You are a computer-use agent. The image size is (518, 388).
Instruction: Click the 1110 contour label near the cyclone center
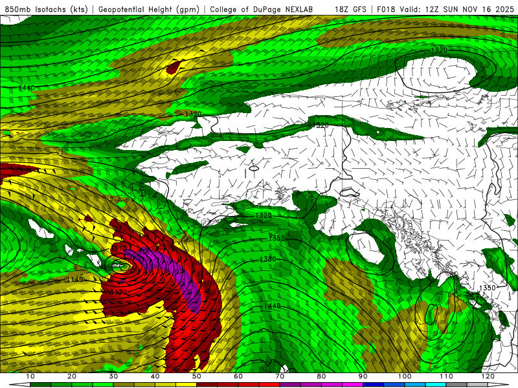[119, 248]
